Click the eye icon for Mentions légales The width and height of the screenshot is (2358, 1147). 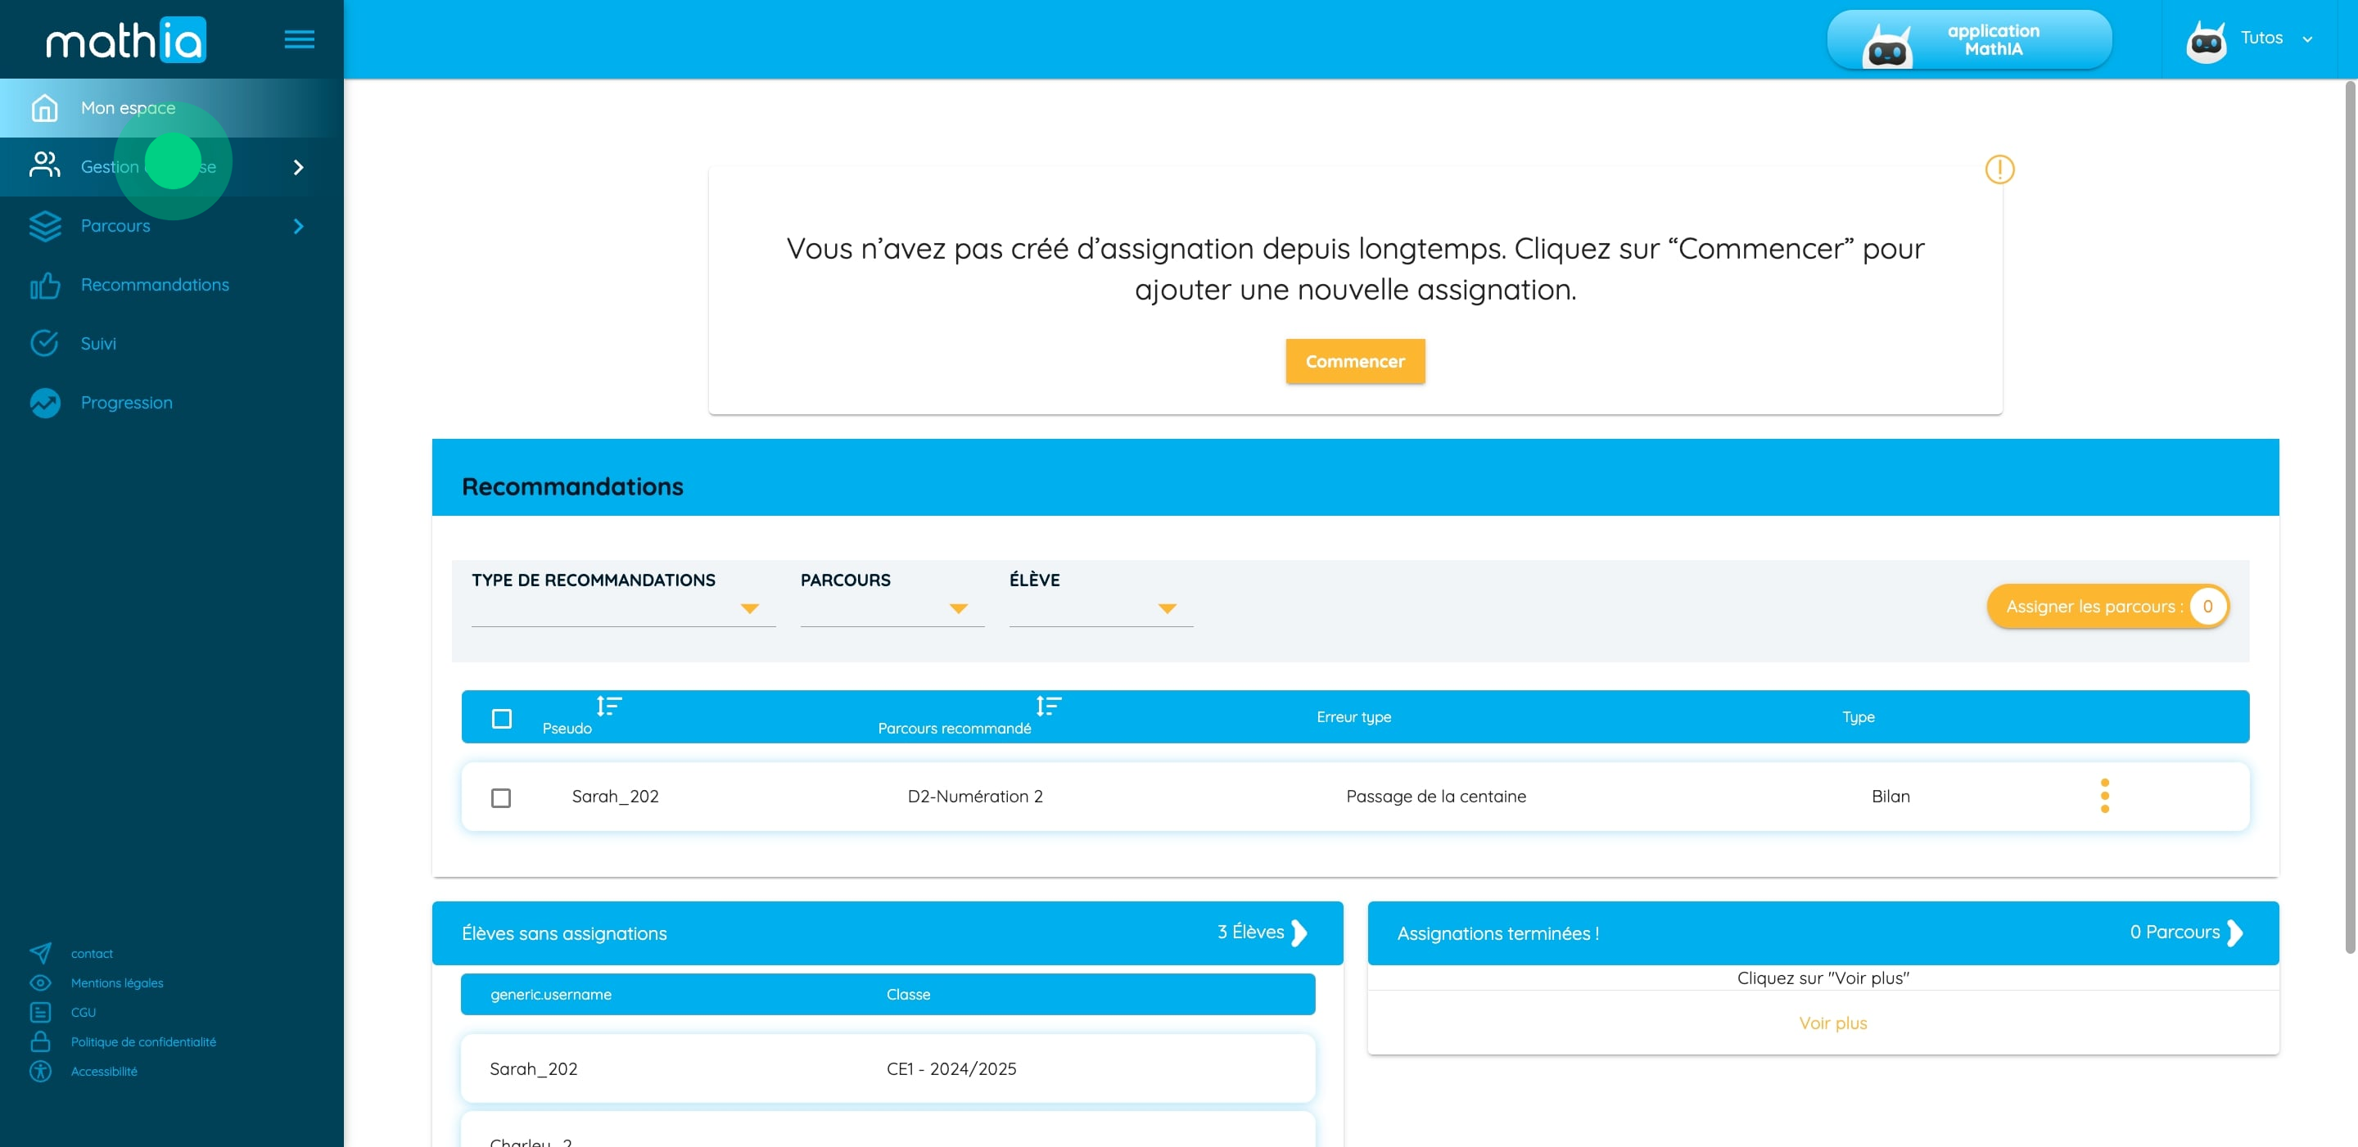pyautogui.click(x=40, y=982)
